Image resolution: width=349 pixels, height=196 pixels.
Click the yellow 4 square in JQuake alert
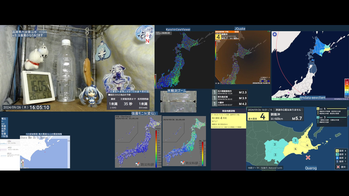pyautogui.click(x=218, y=37)
